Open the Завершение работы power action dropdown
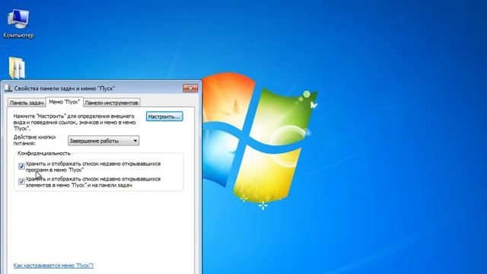487x274 pixels. point(103,141)
